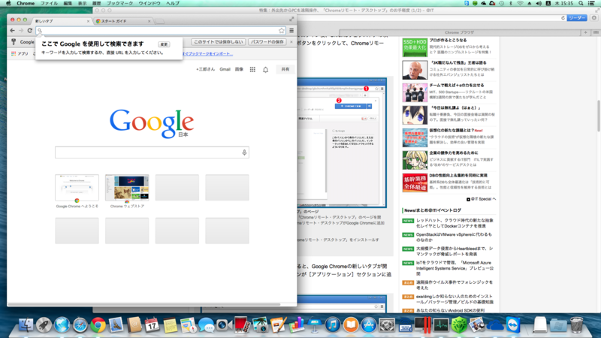The image size is (601, 338).
Task: Add a new Safari tab with the plus button
Action: [x=585, y=32]
